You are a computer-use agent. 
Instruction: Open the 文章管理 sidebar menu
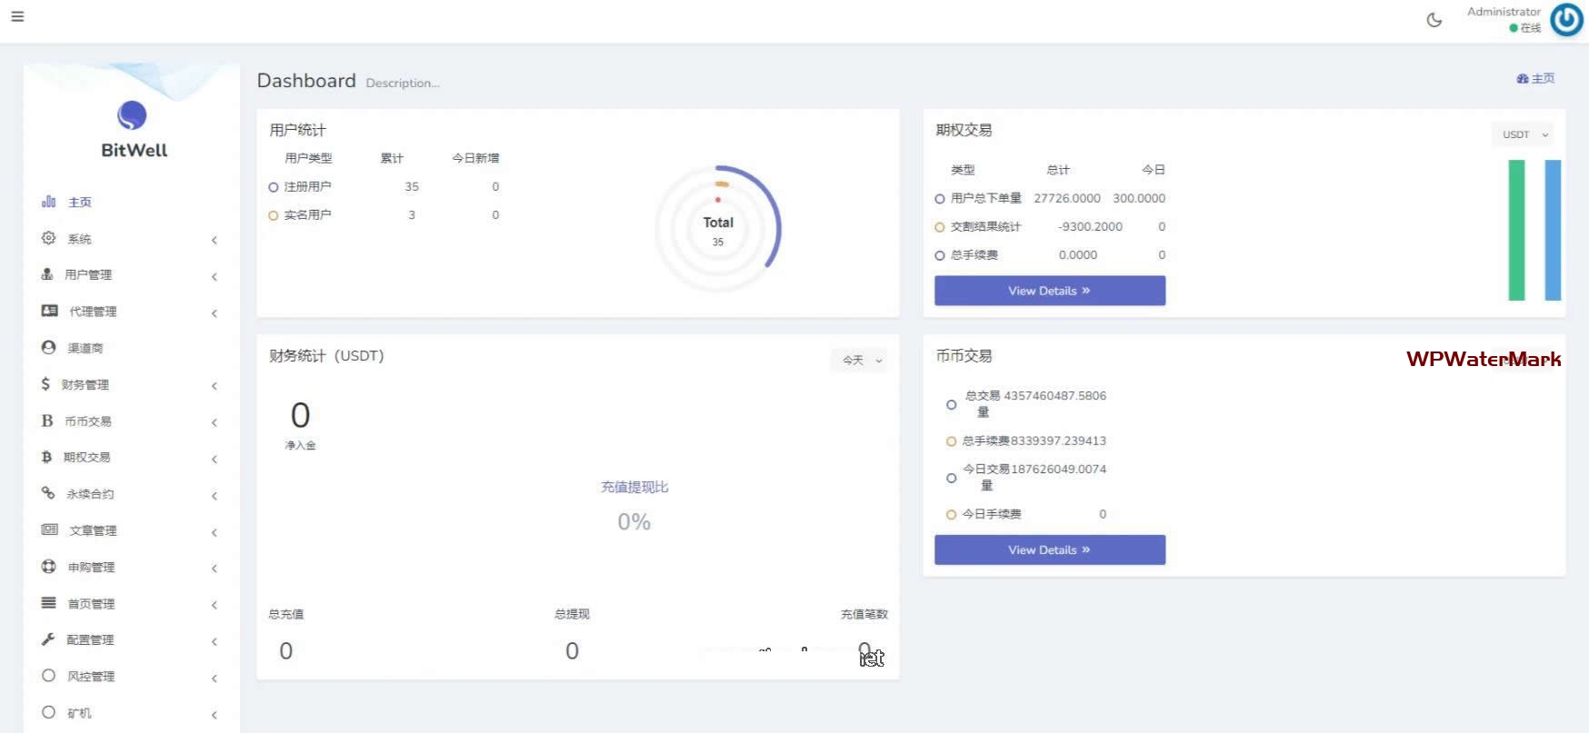(x=93, y=530)
